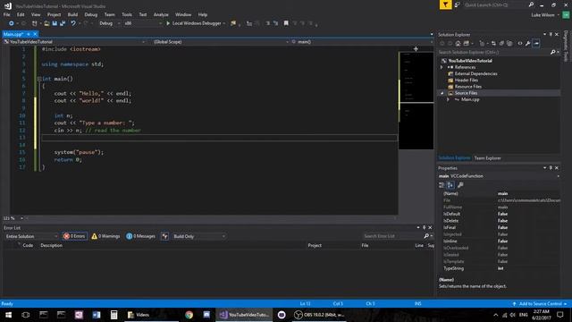This screenshot has height=322, width=572.
Task: Open OBS from the taskbar
Action: [x=320, y=315]
